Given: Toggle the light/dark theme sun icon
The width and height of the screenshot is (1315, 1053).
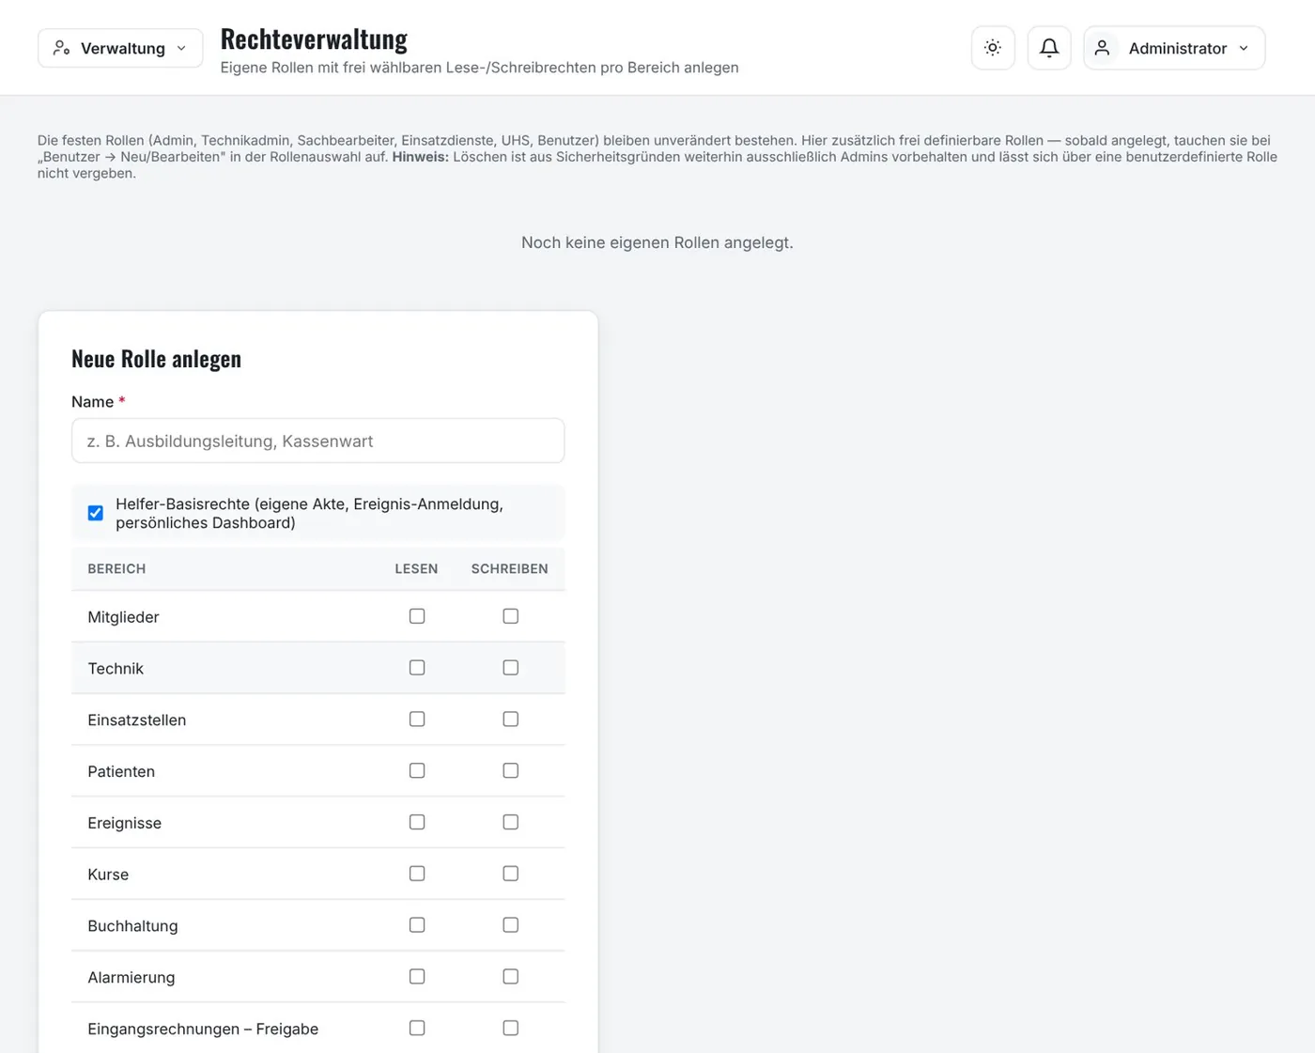Looking at the screenshot, I should 993,48.
